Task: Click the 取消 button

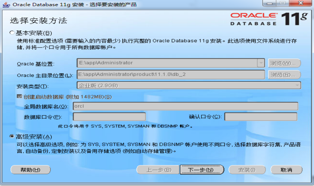Action: pyautogui.click(x=286, y=170)
